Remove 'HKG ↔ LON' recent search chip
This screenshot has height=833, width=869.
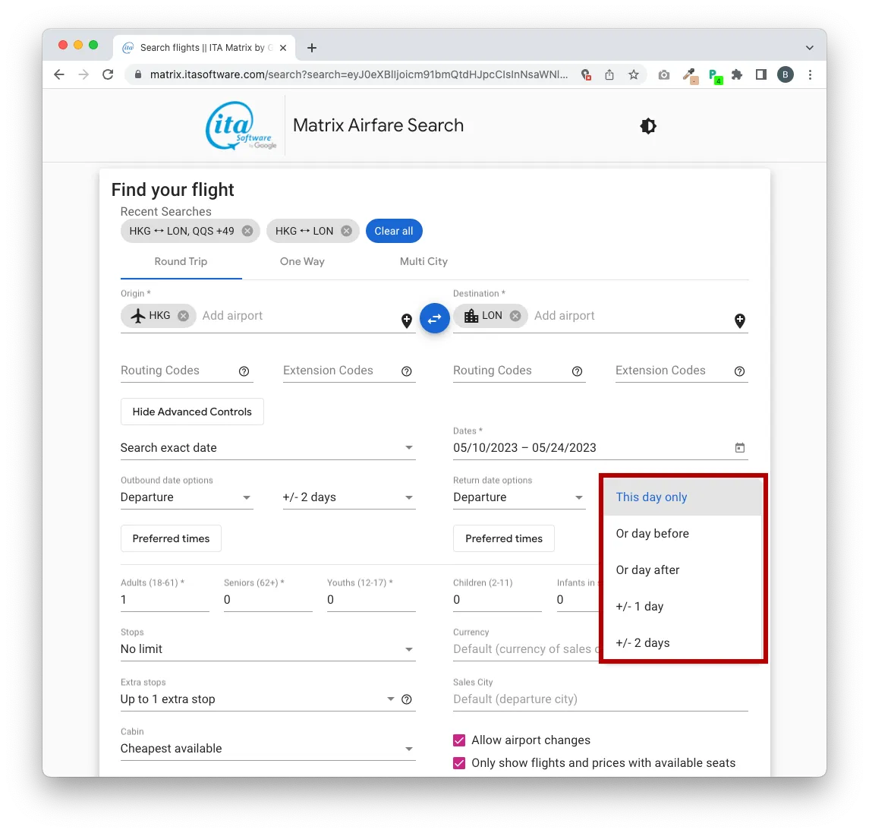(x=346, y=231)
